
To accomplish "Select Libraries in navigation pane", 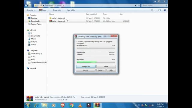I will coord(33,30).
